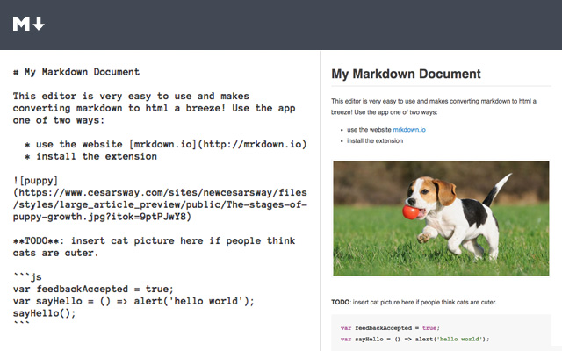
Task: Click editor line 'cats are cuter.'
Action: (x=55, y=253)
